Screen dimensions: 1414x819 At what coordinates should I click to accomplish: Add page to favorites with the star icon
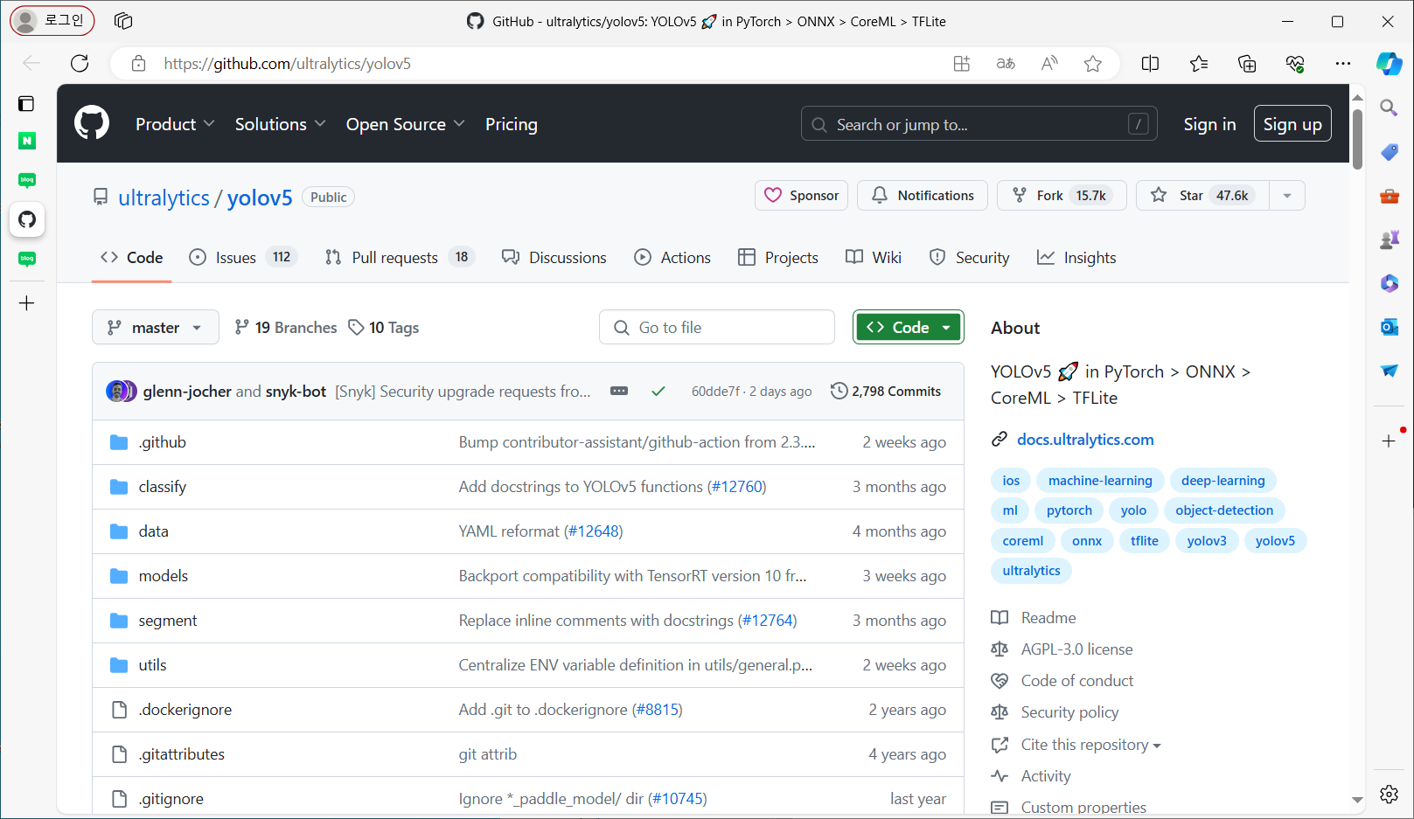click(x=1093, y=63)
